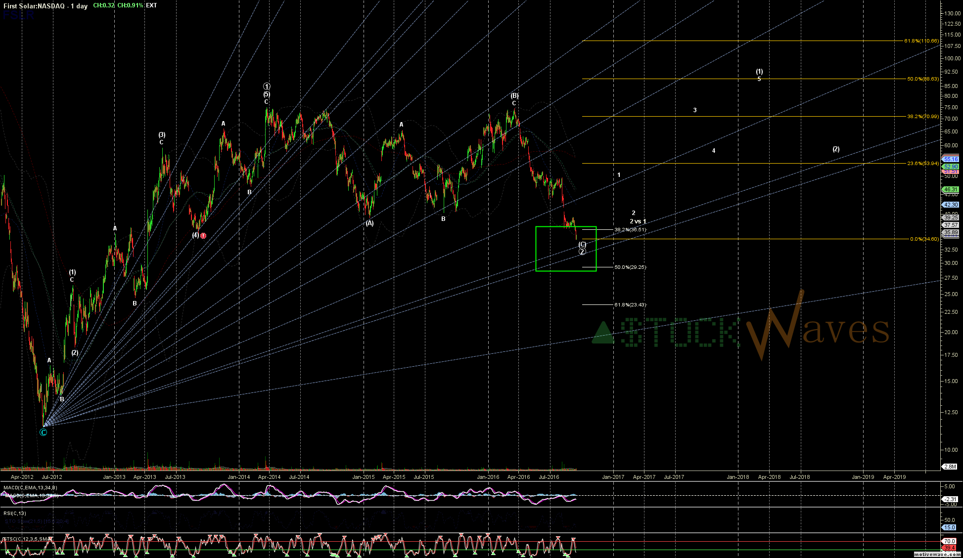
Task: Select the projected wave 4 label
Action: tap(714, 151)
